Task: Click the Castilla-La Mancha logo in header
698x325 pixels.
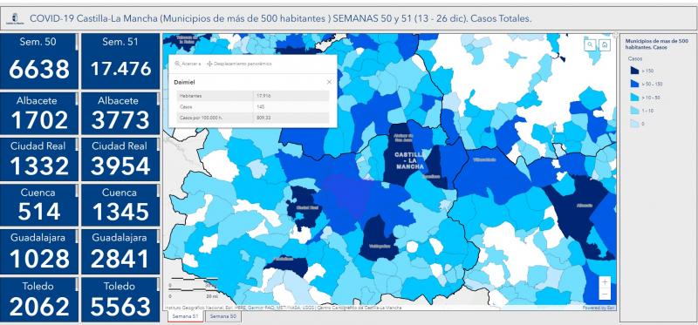Action: click(x=15, y=19)
